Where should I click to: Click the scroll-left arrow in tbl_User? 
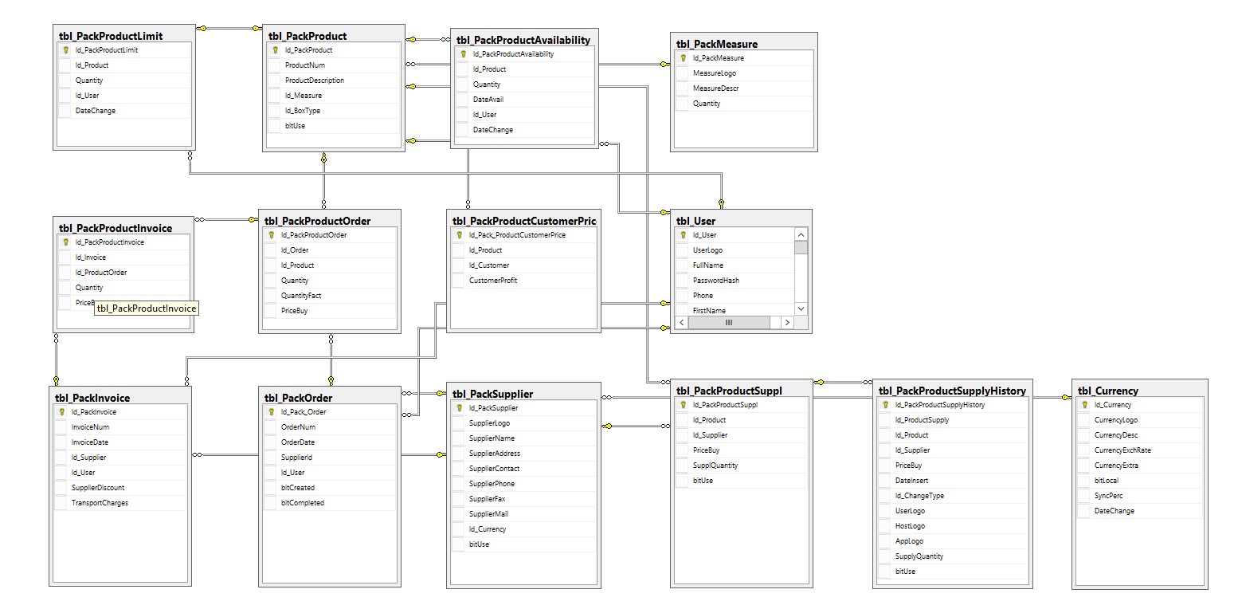681,323
